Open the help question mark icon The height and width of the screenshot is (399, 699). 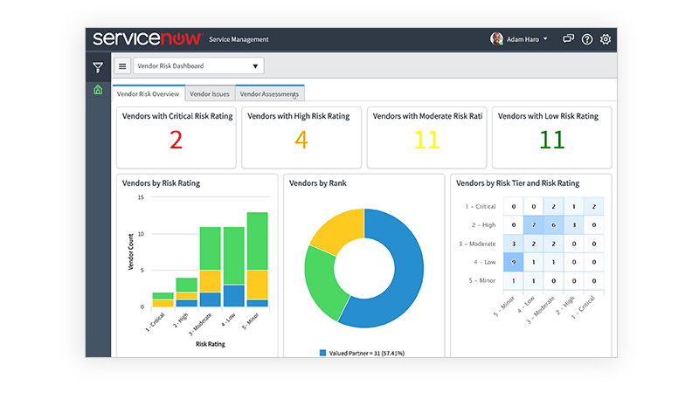coord(587,39)
